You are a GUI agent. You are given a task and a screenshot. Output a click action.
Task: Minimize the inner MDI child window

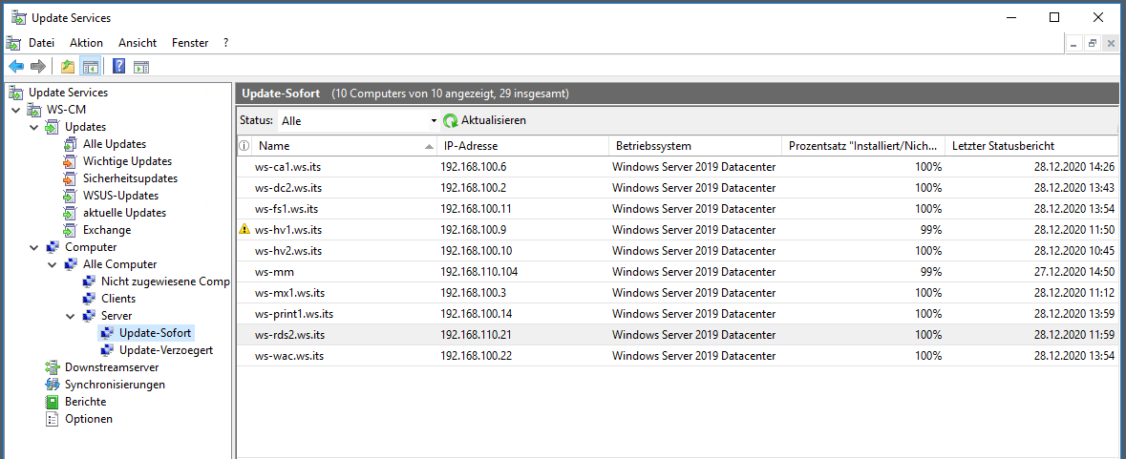point(1074,44)
